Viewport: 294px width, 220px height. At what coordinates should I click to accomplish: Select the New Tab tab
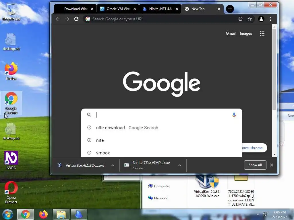coord(202,9)
